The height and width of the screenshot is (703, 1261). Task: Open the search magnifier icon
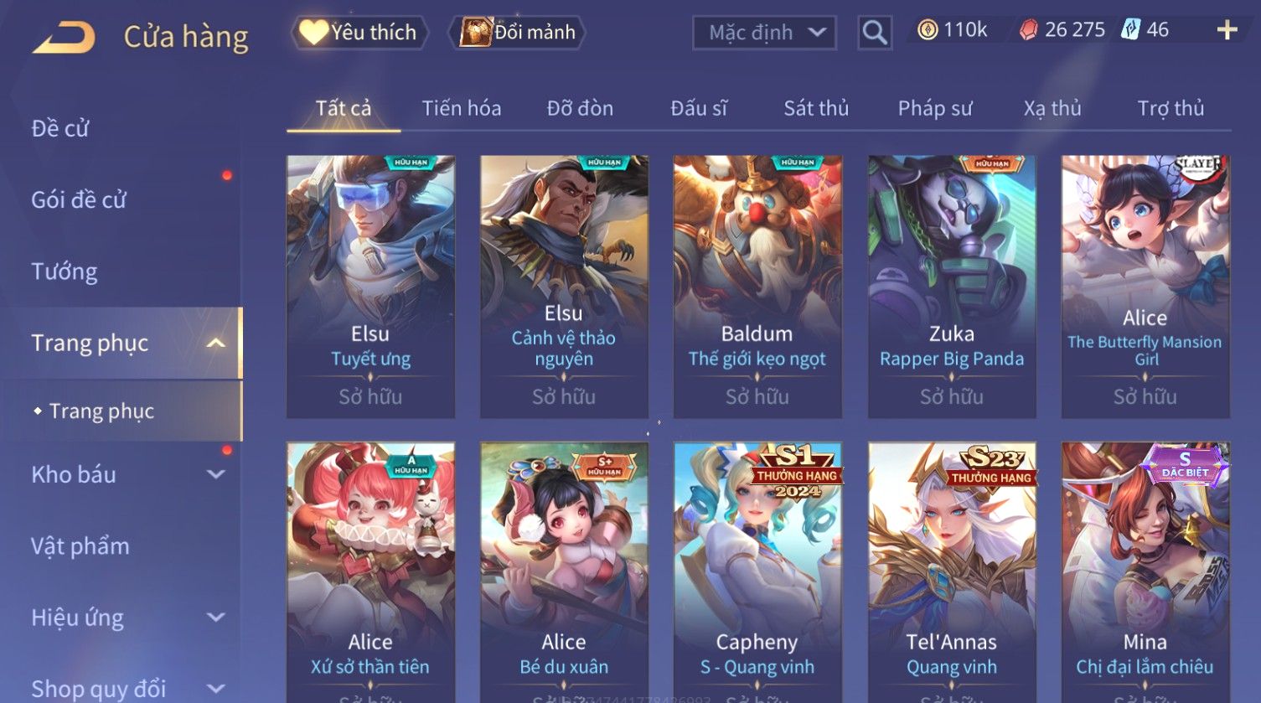[x=875, y=33]
